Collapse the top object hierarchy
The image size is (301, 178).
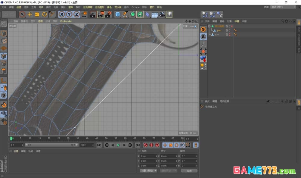209,26
